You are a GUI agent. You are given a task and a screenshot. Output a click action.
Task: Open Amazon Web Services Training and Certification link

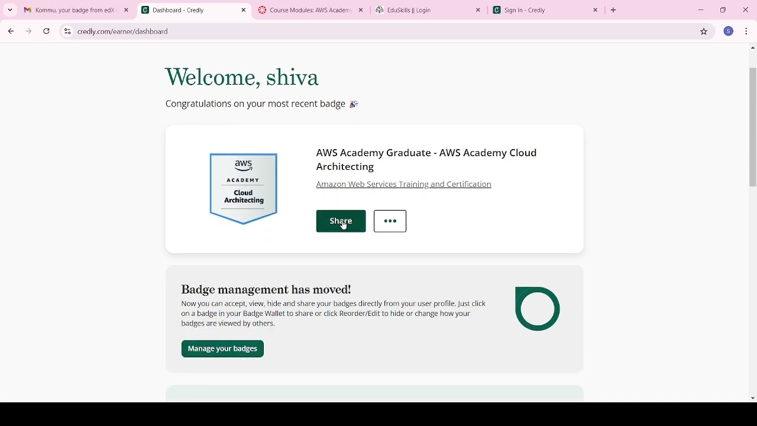[403, 185]
